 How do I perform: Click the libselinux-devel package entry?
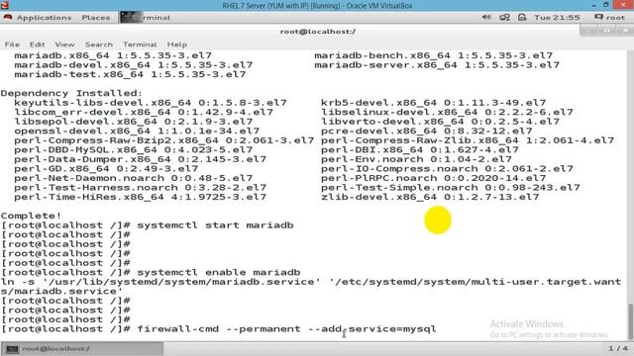coord(447,112)
